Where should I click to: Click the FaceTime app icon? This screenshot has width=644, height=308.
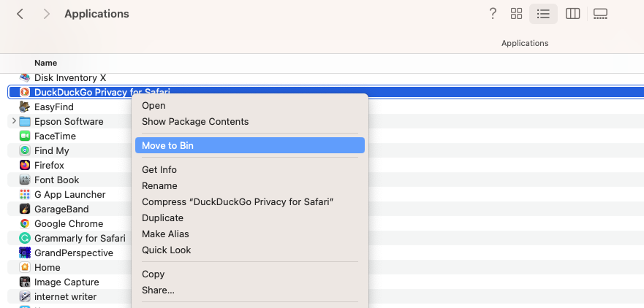25,136
